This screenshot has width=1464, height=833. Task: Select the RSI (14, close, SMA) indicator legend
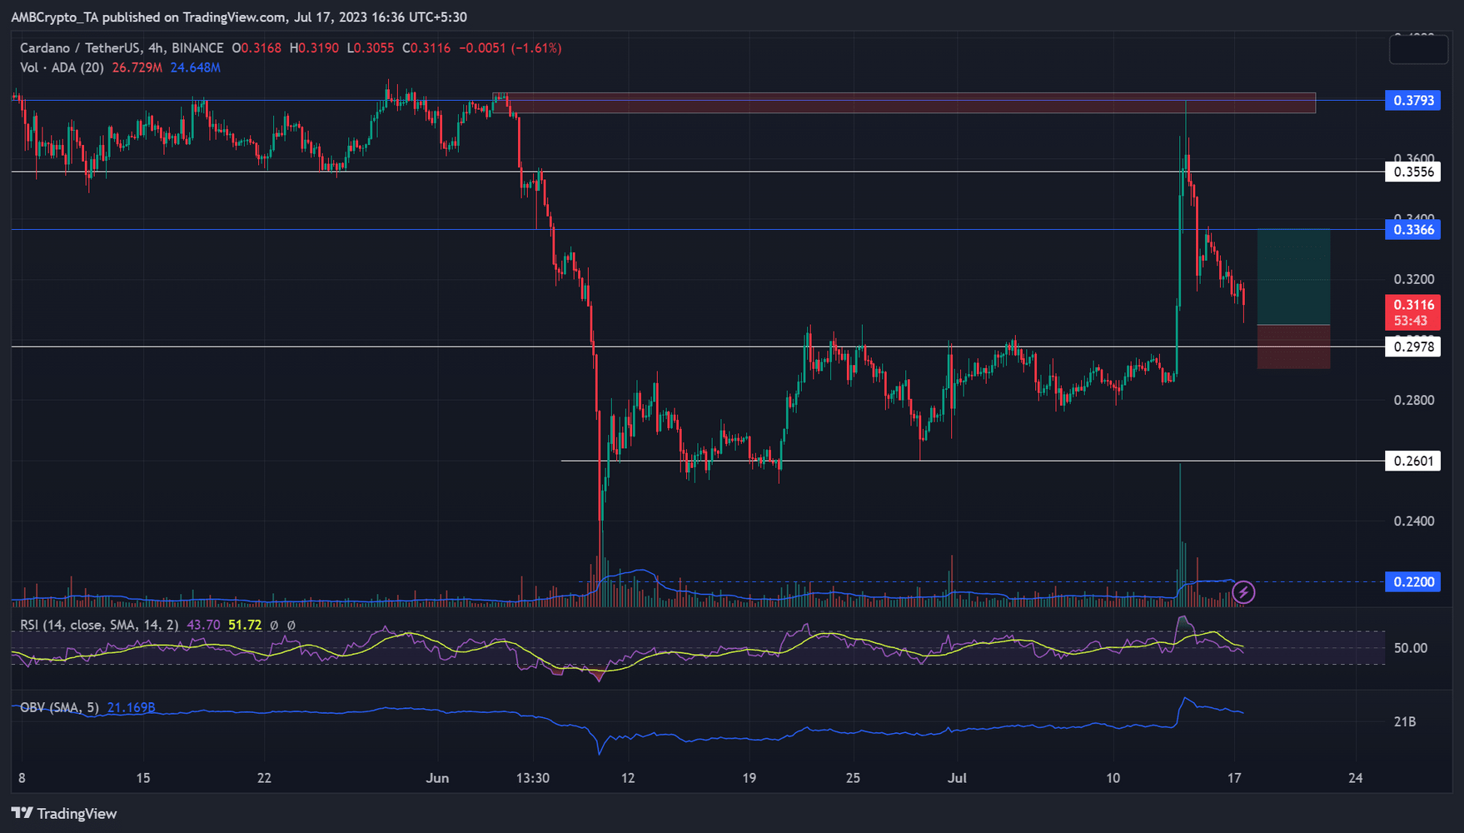click(99, 625)
